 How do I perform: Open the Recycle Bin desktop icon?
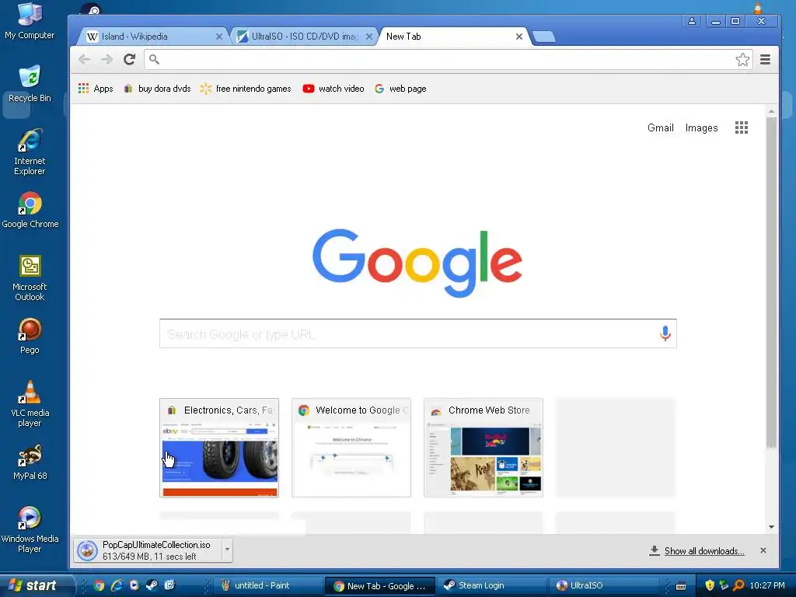pyautogui.click(x=30, y=84)
